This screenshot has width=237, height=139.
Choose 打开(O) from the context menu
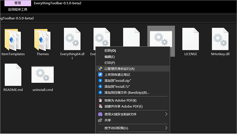click(x=133, y=51)
